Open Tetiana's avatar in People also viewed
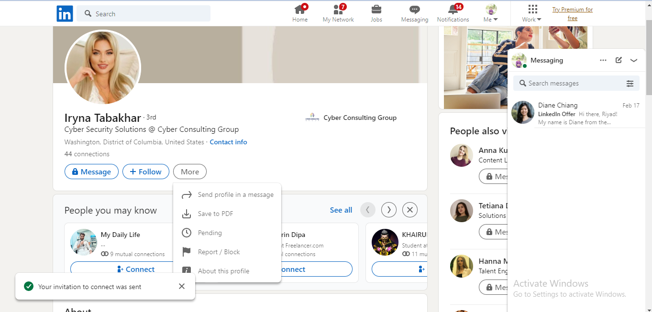 coord(462,211)
